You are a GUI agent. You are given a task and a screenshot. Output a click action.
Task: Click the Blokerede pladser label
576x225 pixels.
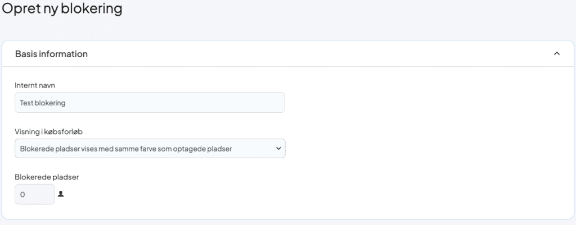47,177
